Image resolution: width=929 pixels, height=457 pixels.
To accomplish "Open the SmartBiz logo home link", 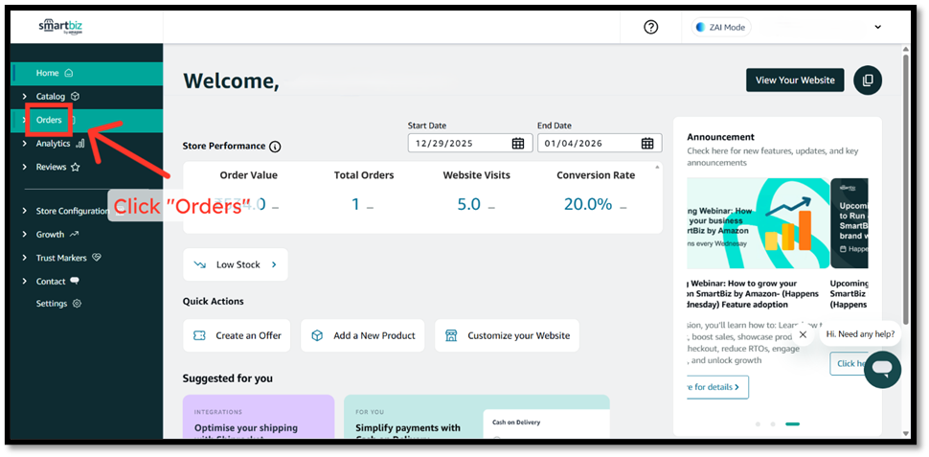I will (x=60, y=27).
